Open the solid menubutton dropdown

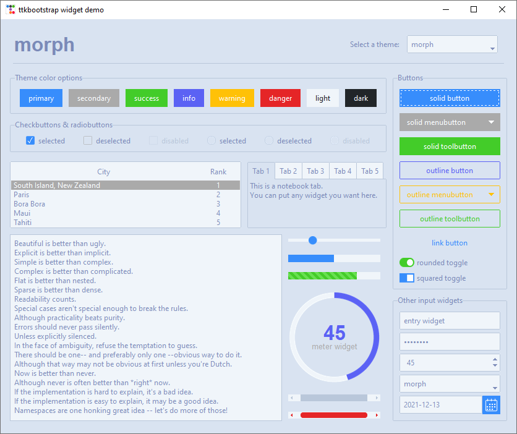tap(450, 122)
